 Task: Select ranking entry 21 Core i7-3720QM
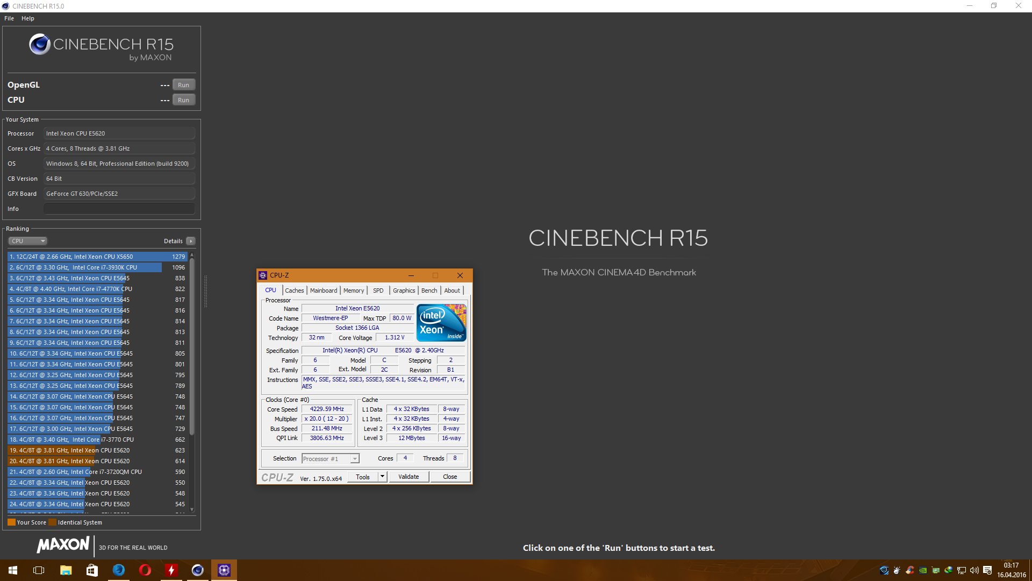click(x=97, y=472)
